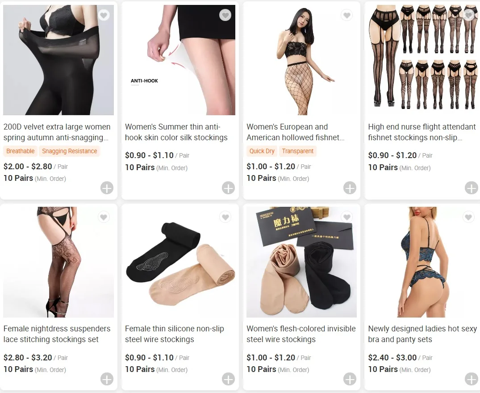Add hollowed fishnet stockings with plus icon
This screenshot has width=480, height=393.
(x=350, y=188)
